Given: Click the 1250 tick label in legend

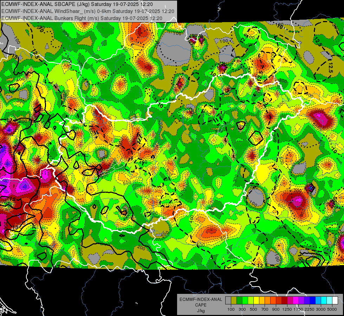Looking at the screenshot, I should click(x=287, y=310).
